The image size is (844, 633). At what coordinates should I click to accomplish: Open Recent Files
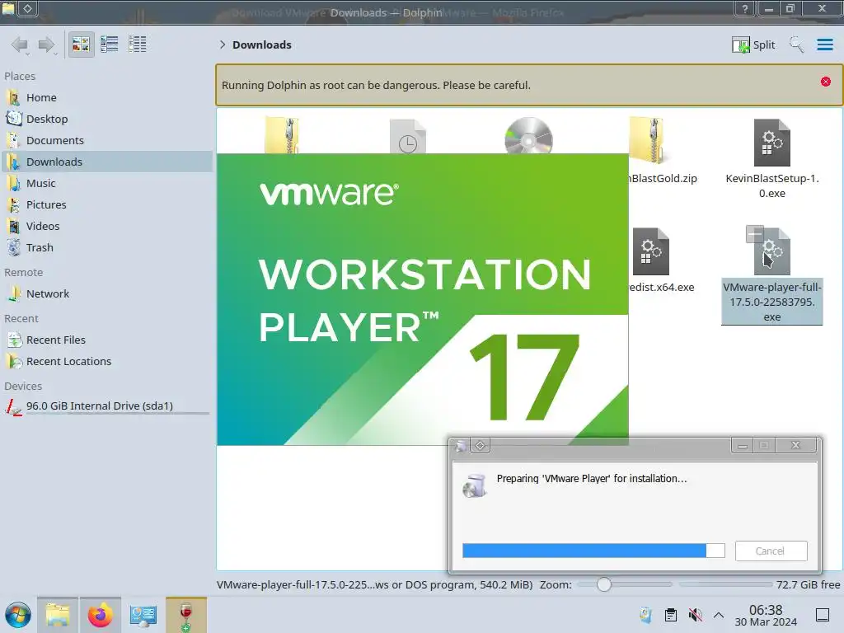[x=108, y=340]
